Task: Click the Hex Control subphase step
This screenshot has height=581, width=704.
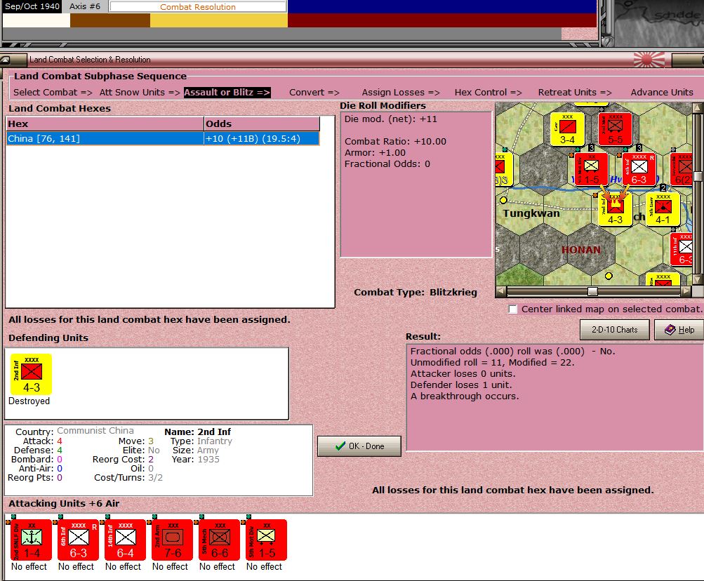Action: (488, 92)
